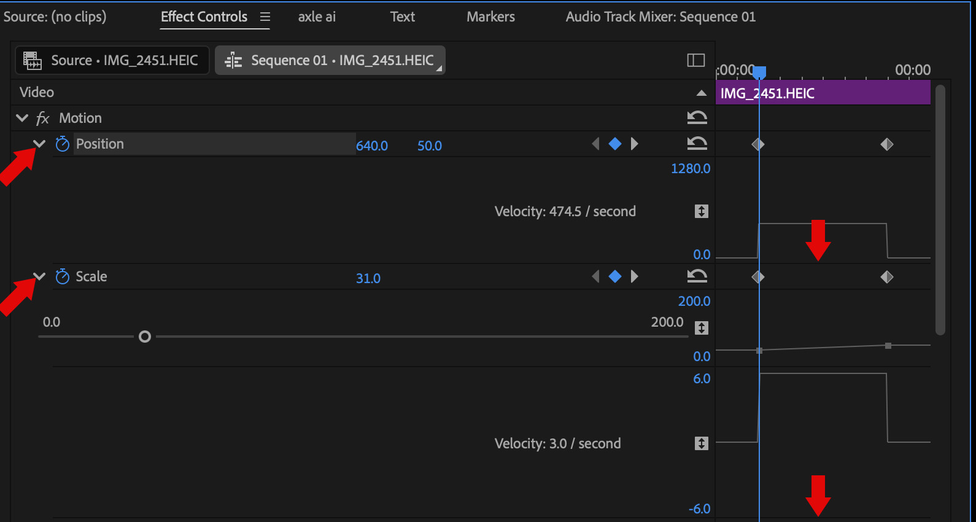The width and height of the screenshot is (976, 522).
Task: Select Sequence 01 IMG_2451.HEIC button
Action: [x=330, y=60]
